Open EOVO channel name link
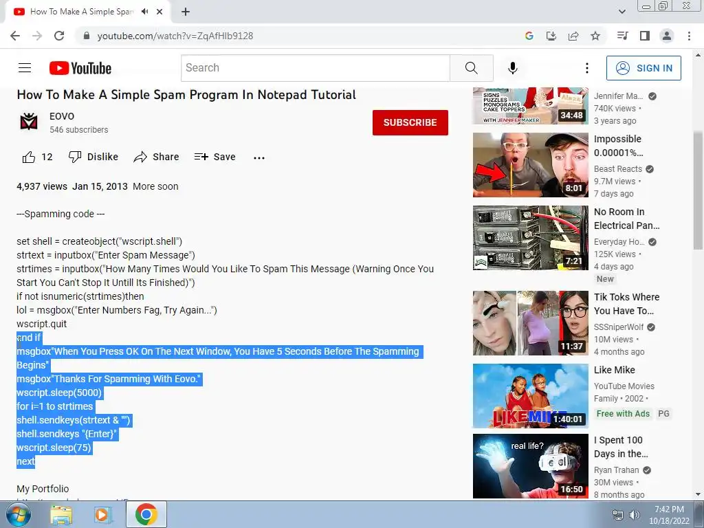Image resolution: width=704 pixels, height=528 pixels. pyautogui.click(x=61, y=116)
